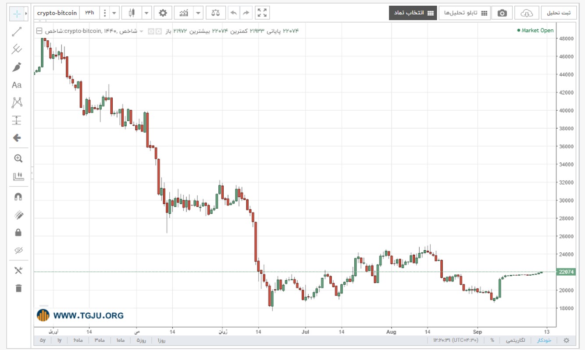Open the object tree tools icon

click(x=18, y=270)
